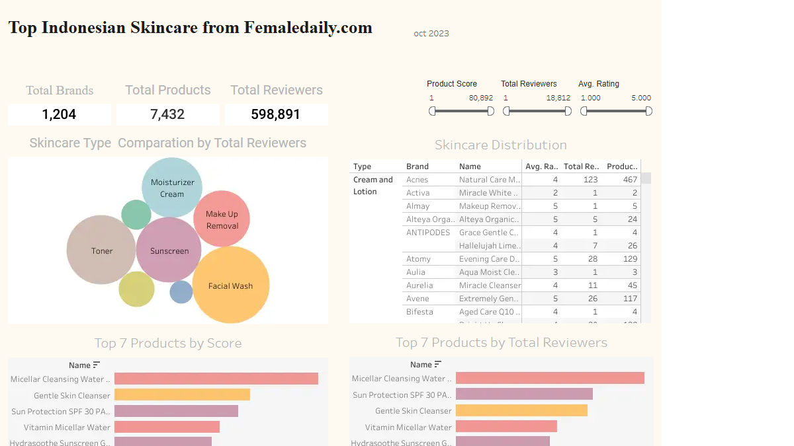The height and width of the screenshot is (446, 794).
Task: Click the Hallelujah Lime.. product name
Action: tap(490, 246)
